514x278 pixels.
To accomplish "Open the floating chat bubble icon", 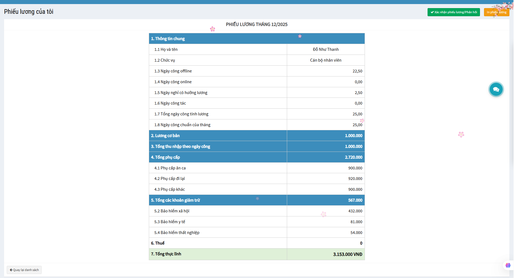I will (x=496, y=89).
